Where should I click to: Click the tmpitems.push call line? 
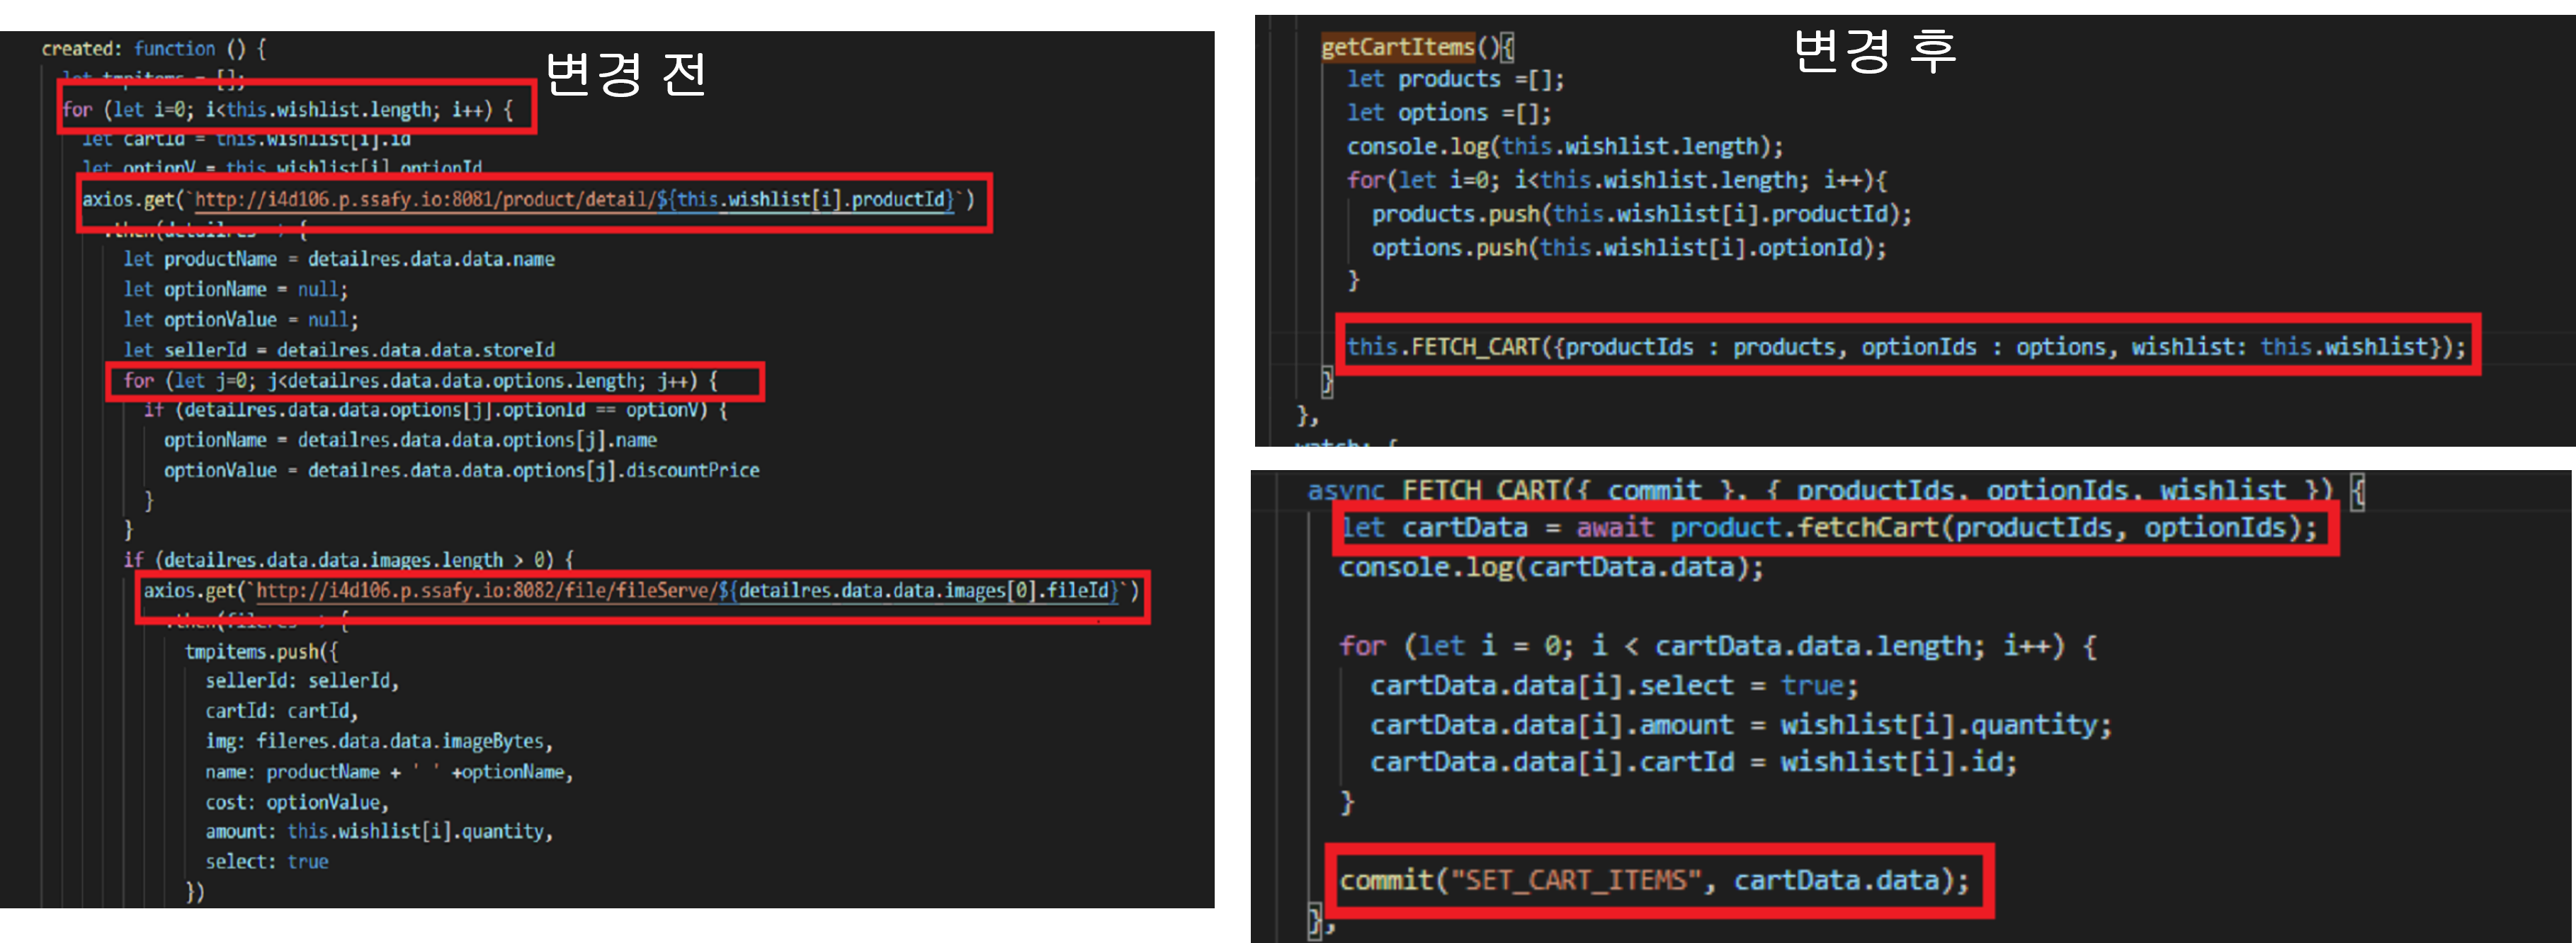tap(261, 652)
